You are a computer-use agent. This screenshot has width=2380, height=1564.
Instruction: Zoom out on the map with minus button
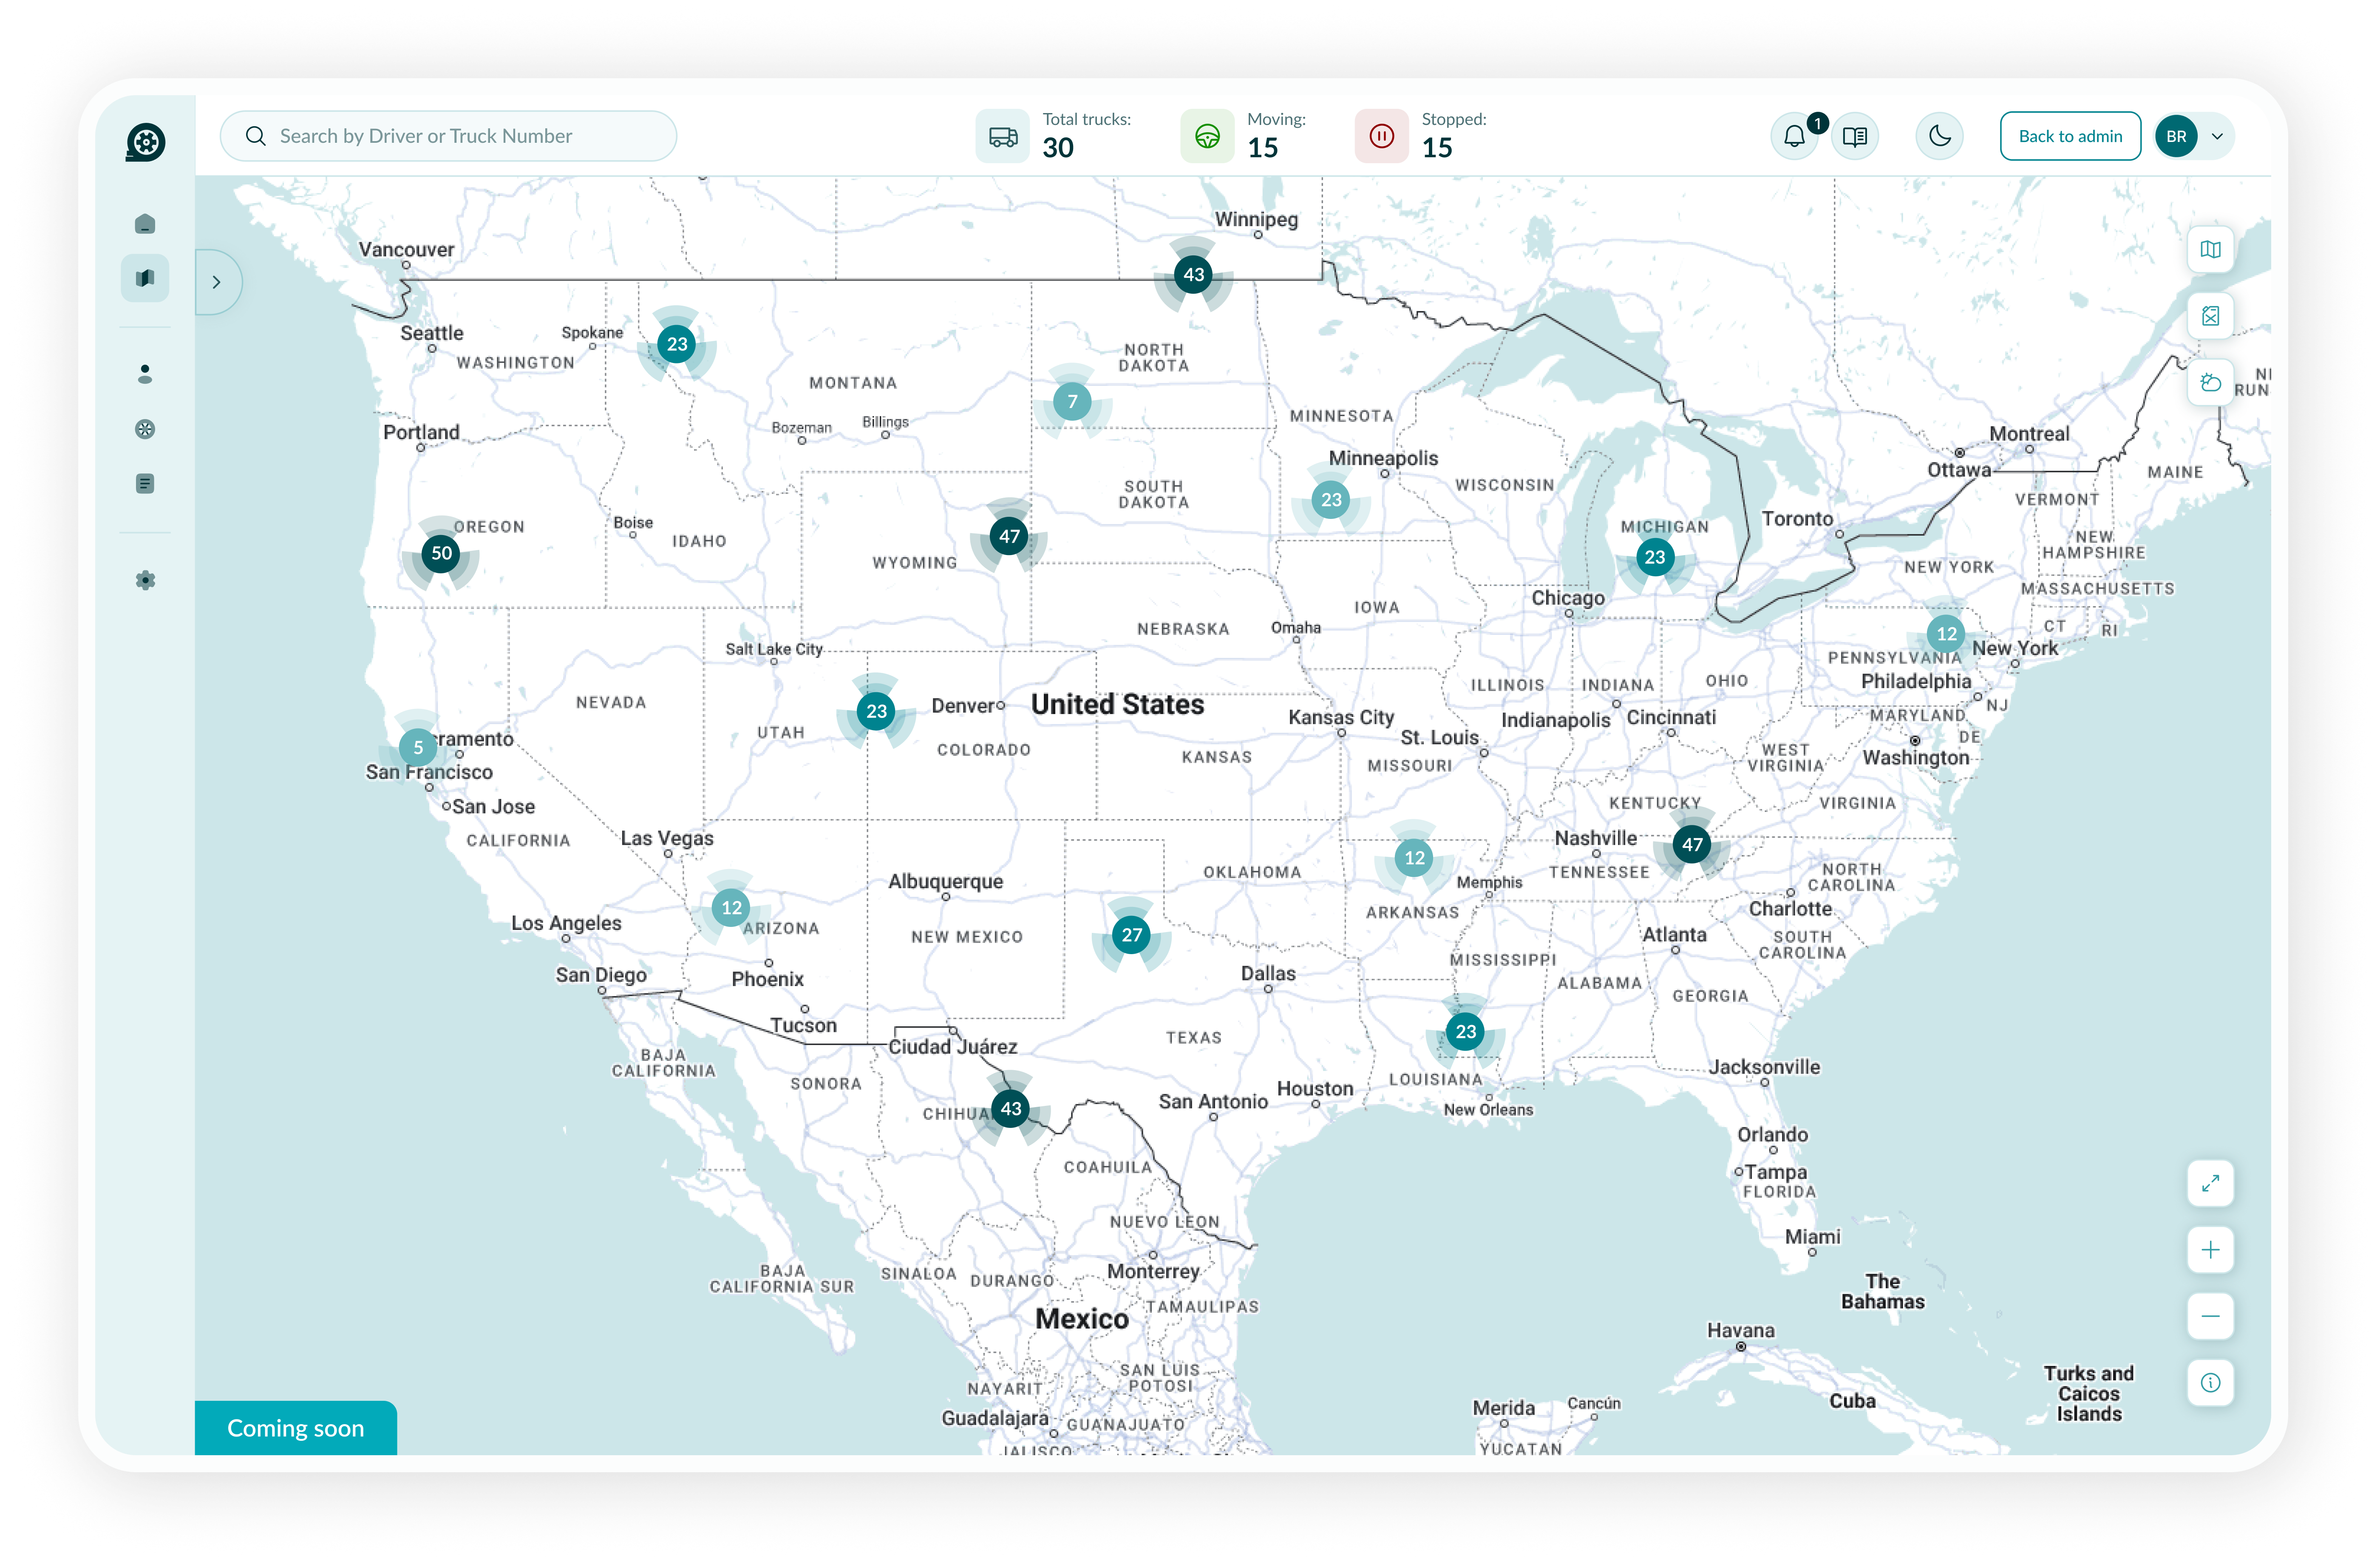[2210, 1316]
